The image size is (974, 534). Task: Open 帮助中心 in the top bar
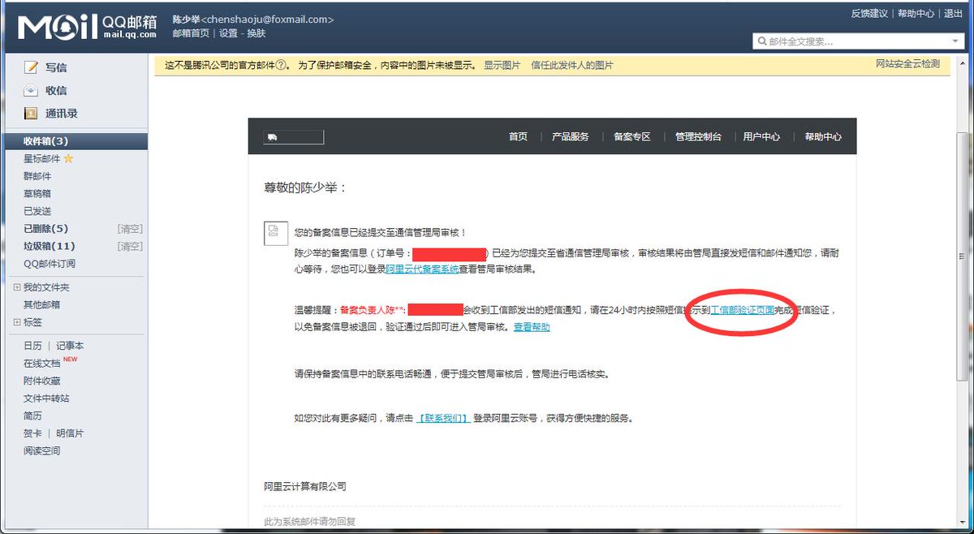click(x=916, y=14)
